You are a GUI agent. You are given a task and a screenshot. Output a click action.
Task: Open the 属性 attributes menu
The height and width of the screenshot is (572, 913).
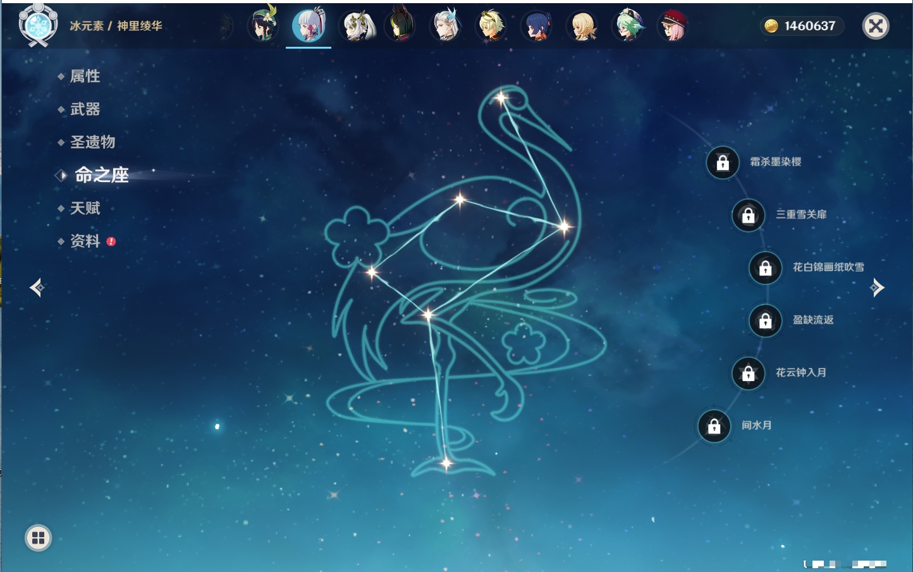coord(85,76)
